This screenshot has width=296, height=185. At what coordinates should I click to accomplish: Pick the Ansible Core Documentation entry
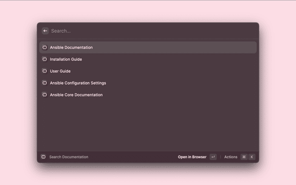(76, 95)
